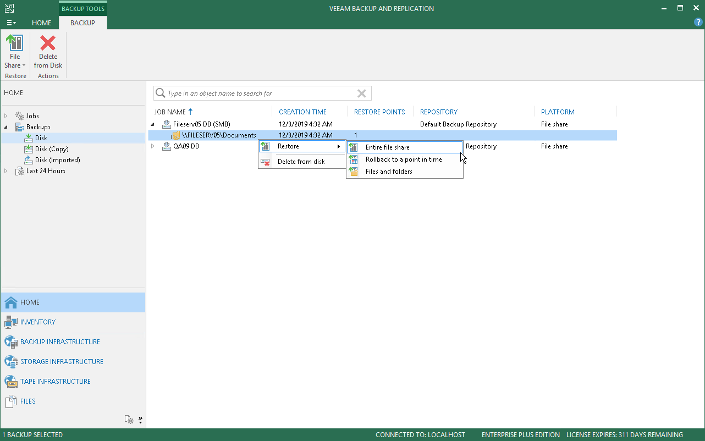The image size is (705, 441).
Task: Click the QA09 DB File share platform cell
Action: click(554, 146)
